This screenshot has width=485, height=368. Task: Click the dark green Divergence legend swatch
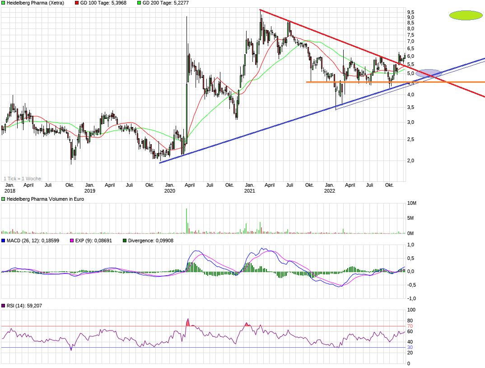pyautogui.click(x=125, y=241)
